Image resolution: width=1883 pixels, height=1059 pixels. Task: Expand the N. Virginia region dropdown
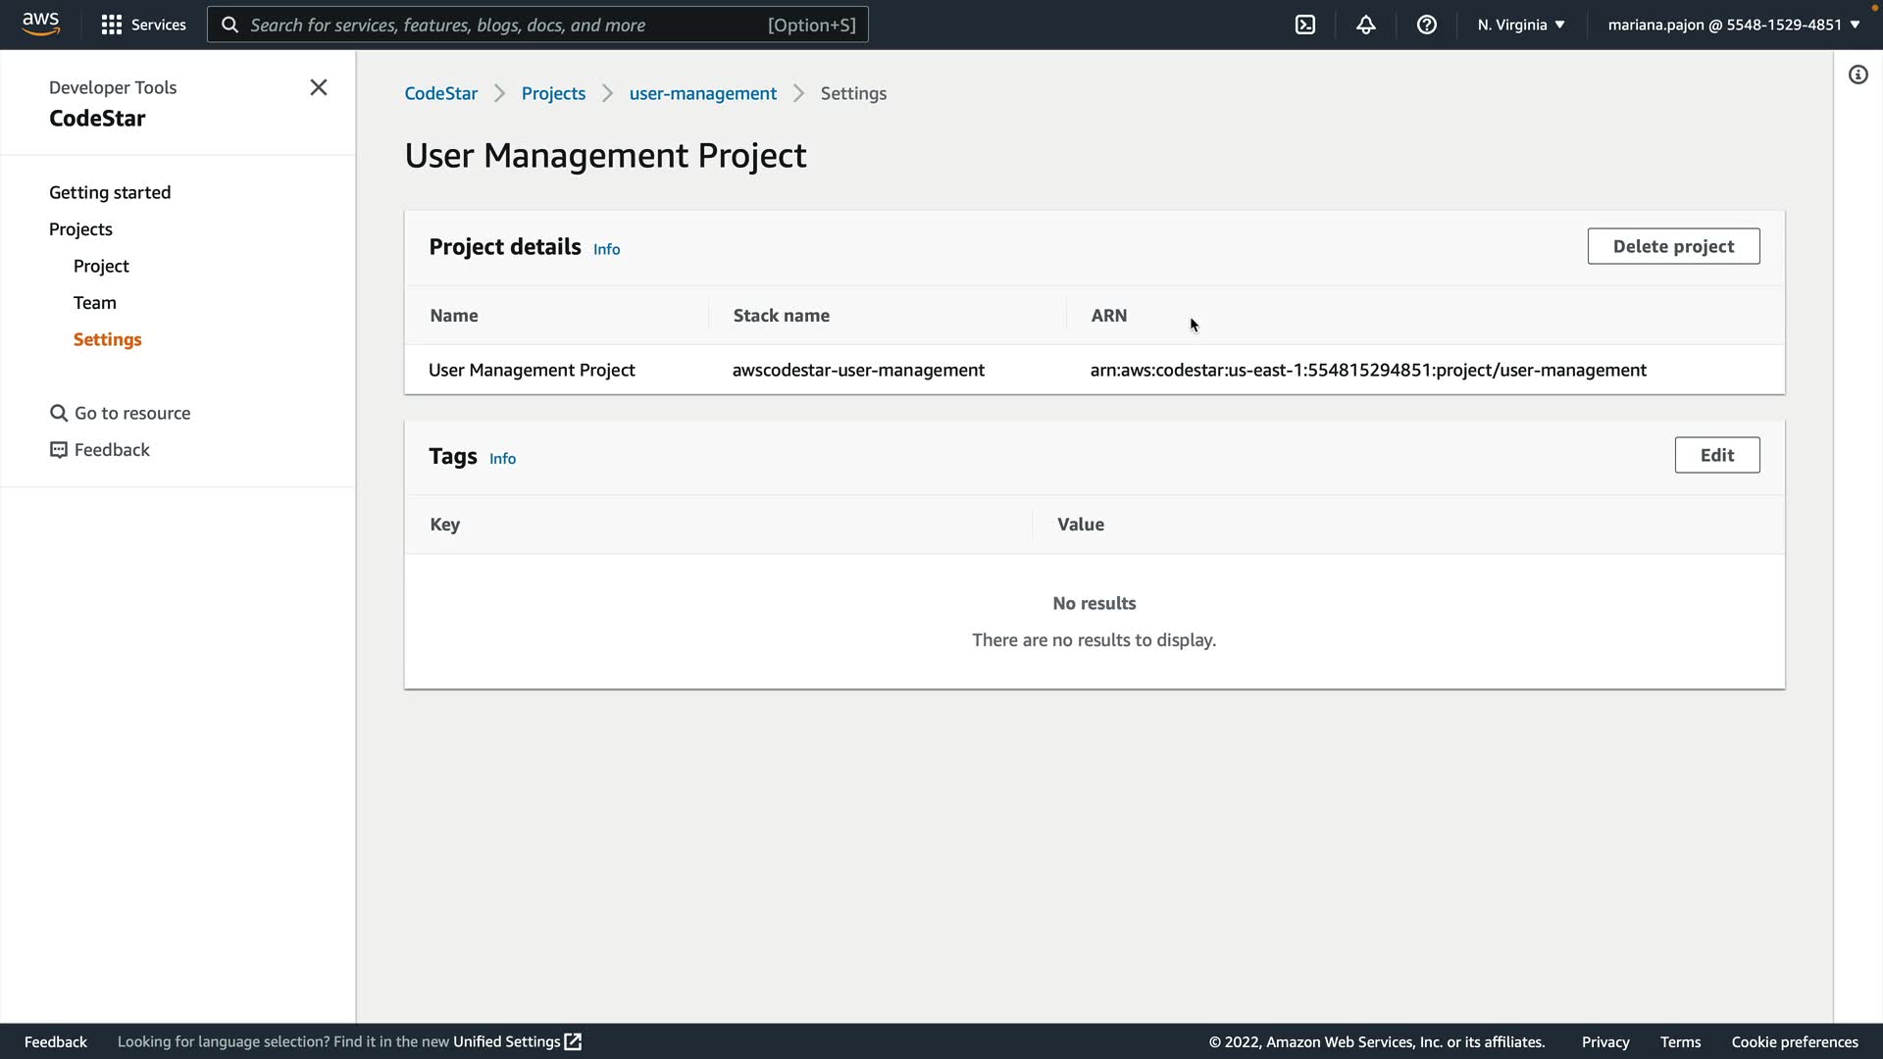pos(1520,25)
